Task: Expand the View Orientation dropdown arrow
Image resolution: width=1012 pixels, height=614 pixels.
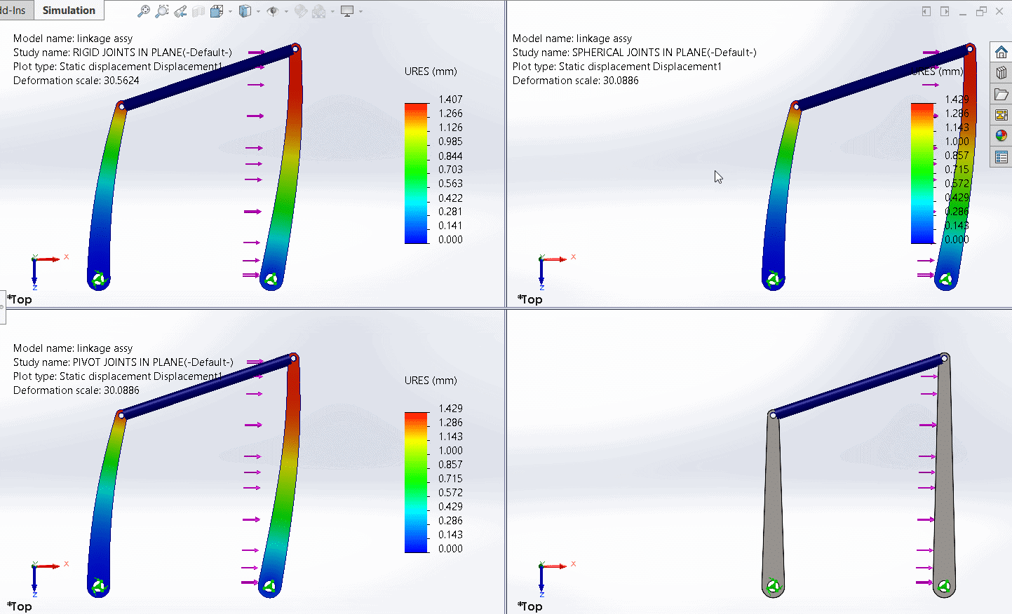Action: pos(229,11)
